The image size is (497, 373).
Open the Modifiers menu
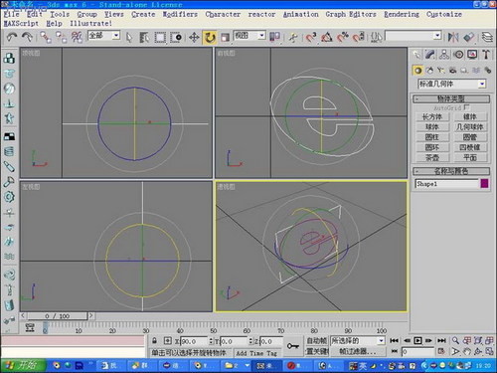180,14
